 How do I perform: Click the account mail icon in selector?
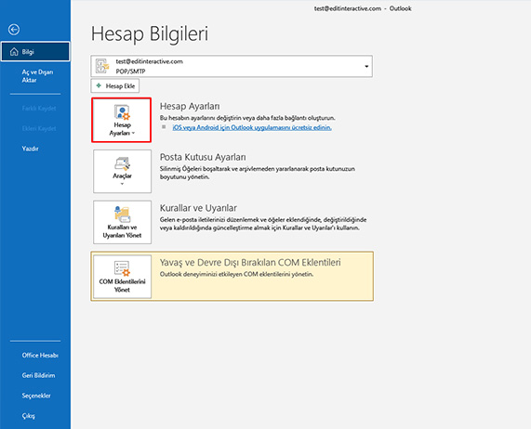click(x=102, y=66)
